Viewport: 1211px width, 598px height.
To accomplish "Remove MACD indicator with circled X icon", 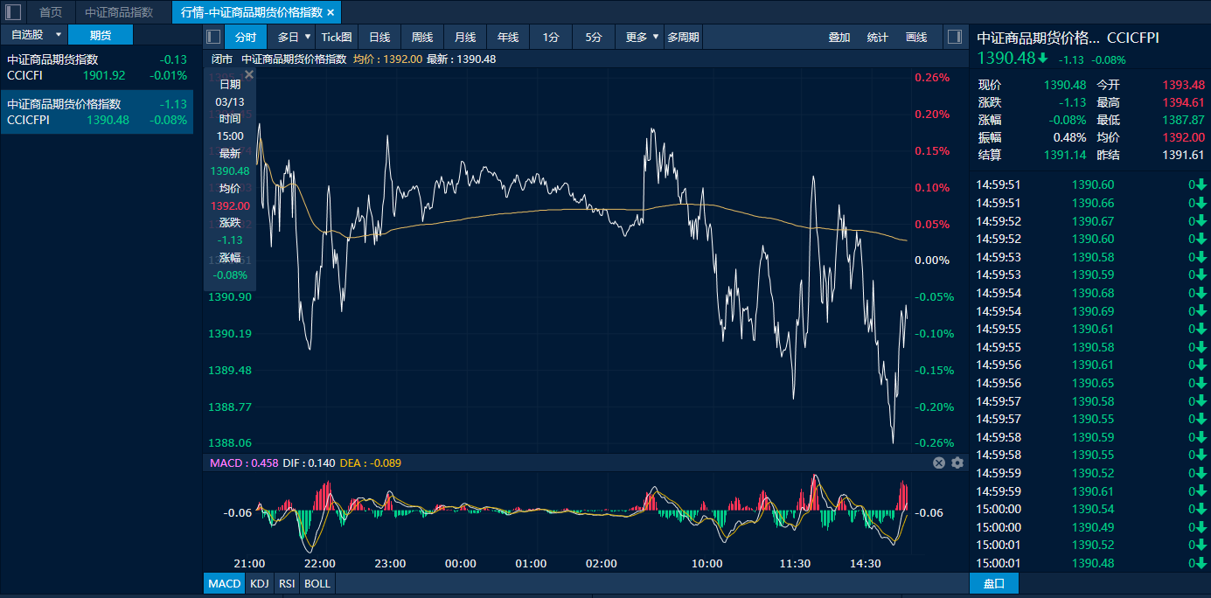I will click(x=939, y=462).
